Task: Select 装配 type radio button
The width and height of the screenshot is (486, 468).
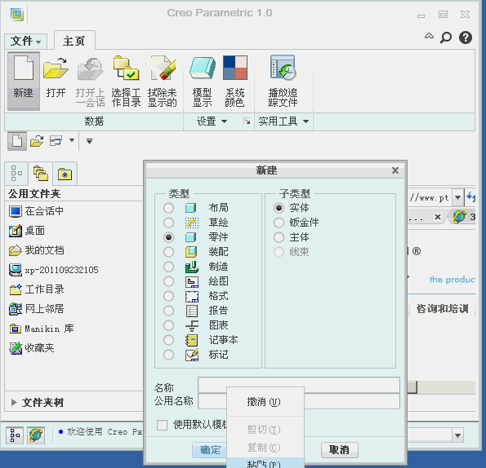Action: point(168,252)
